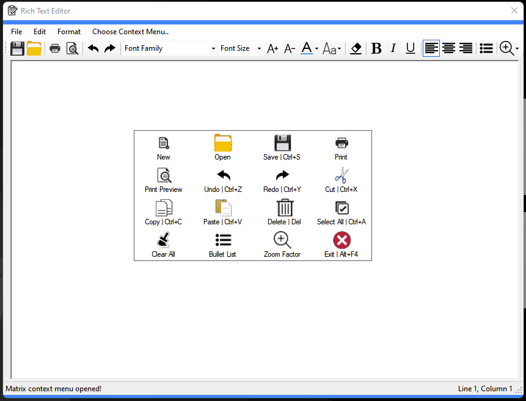Click the Open folder icon in toolbar

coord(34,49)
